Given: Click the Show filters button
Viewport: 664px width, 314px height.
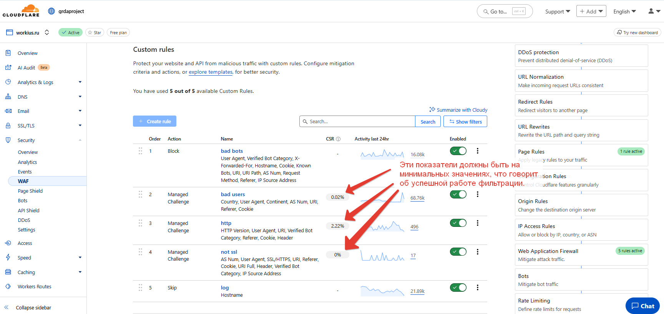Looking at the screenshot, I should 465,122.
